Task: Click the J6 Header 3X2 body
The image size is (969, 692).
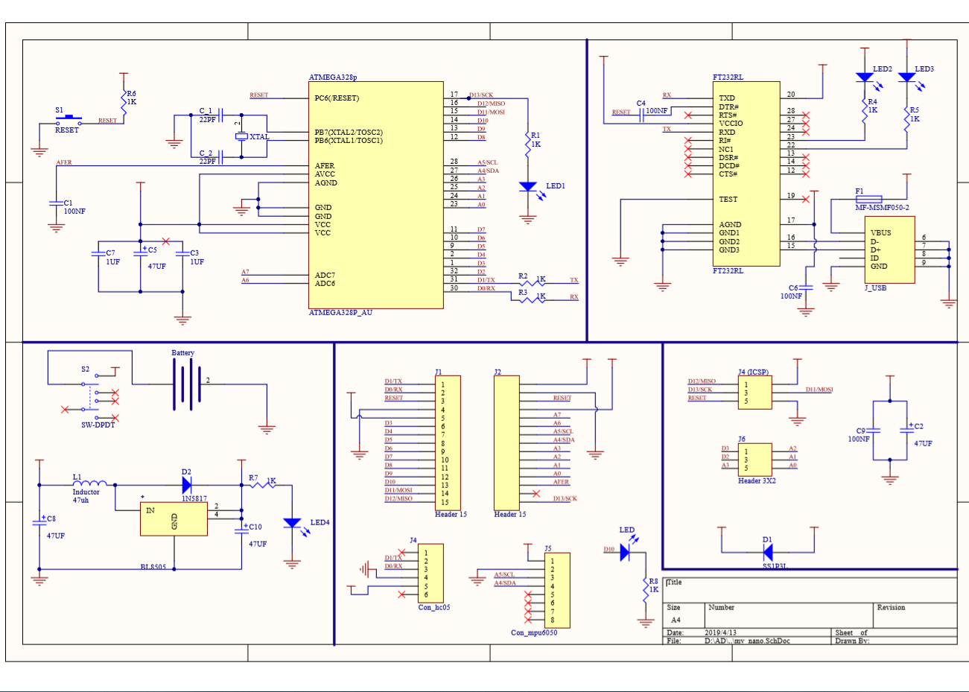Action: point(755,460)
